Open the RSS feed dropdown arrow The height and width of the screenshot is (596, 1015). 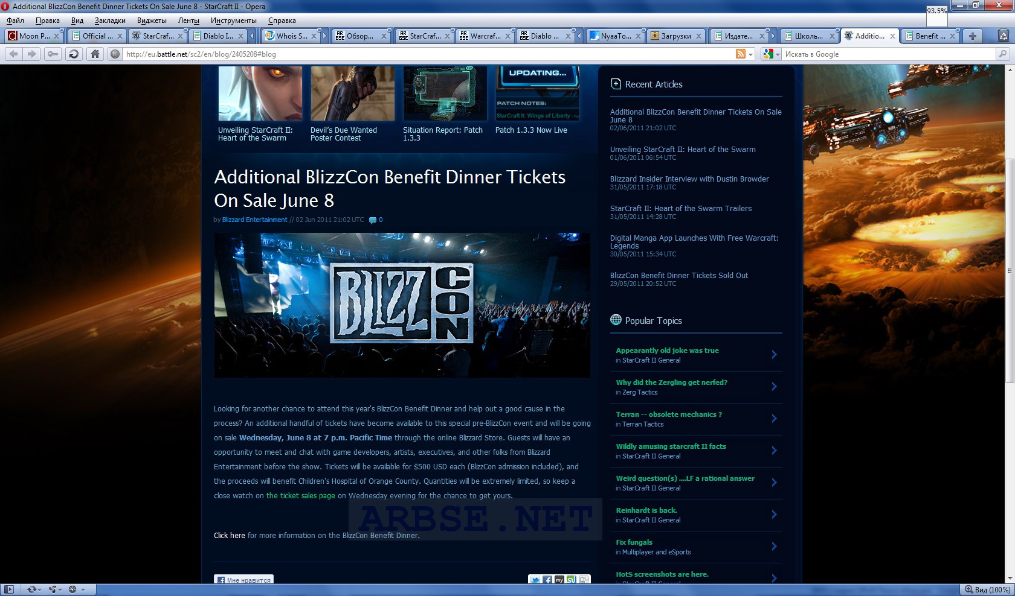coord(751,54)
